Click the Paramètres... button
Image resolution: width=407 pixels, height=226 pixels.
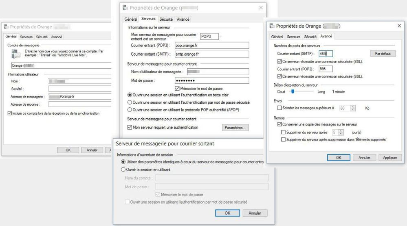pyautogui.click(x=235, y=128)
